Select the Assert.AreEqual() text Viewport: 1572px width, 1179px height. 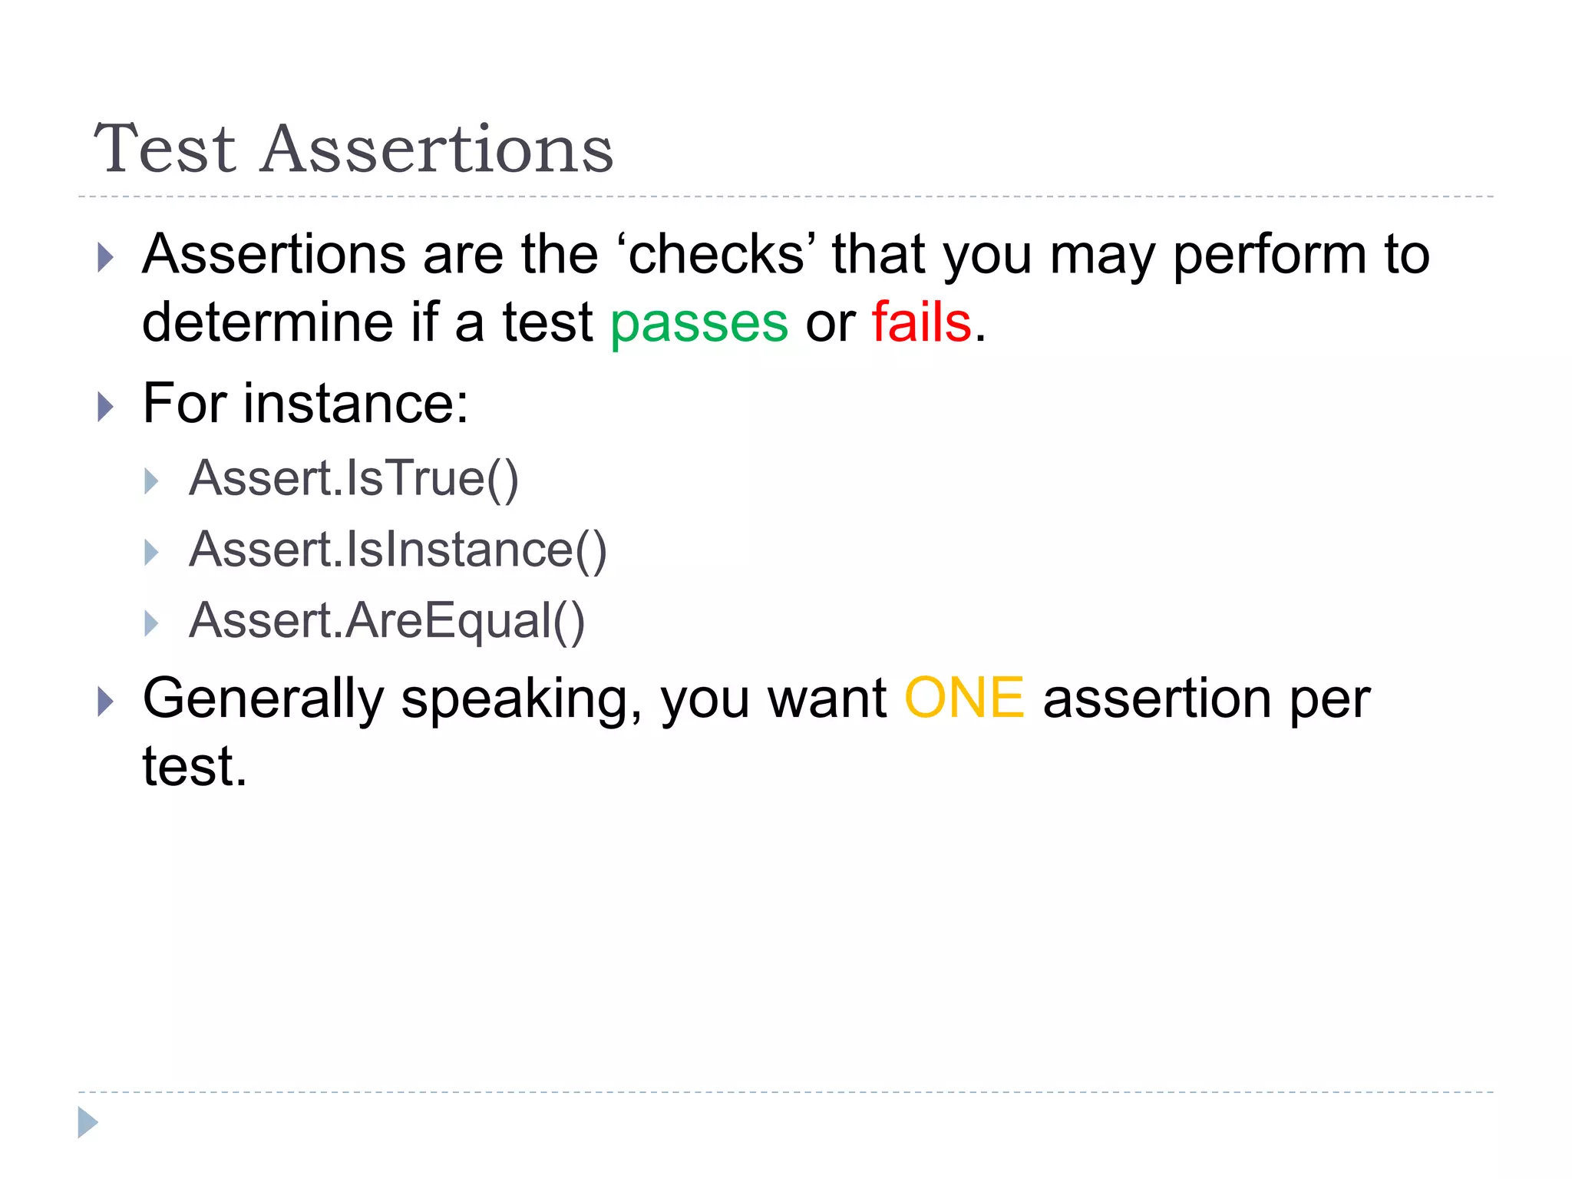click(x=387, y=621)
